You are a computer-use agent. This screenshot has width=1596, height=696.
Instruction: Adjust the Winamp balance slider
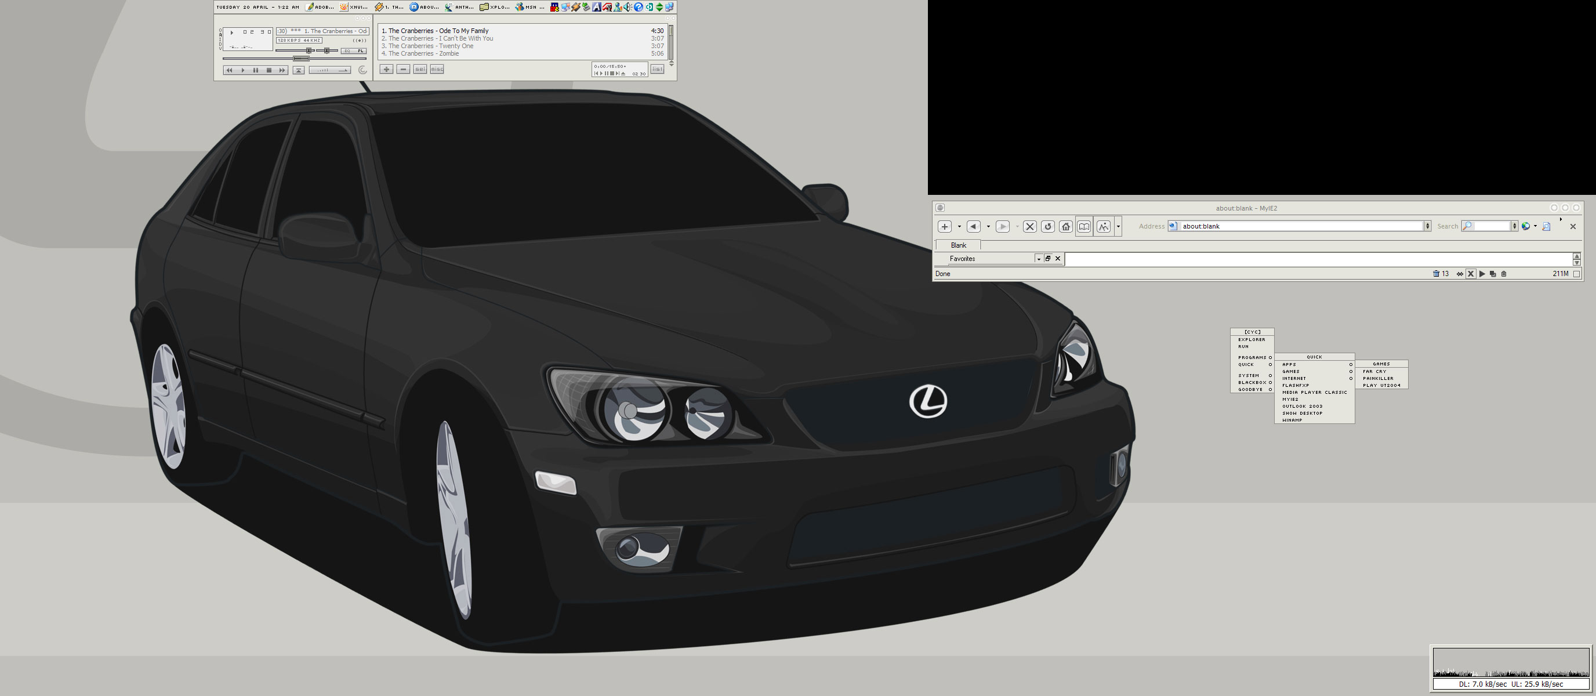[x=327, y=51]
